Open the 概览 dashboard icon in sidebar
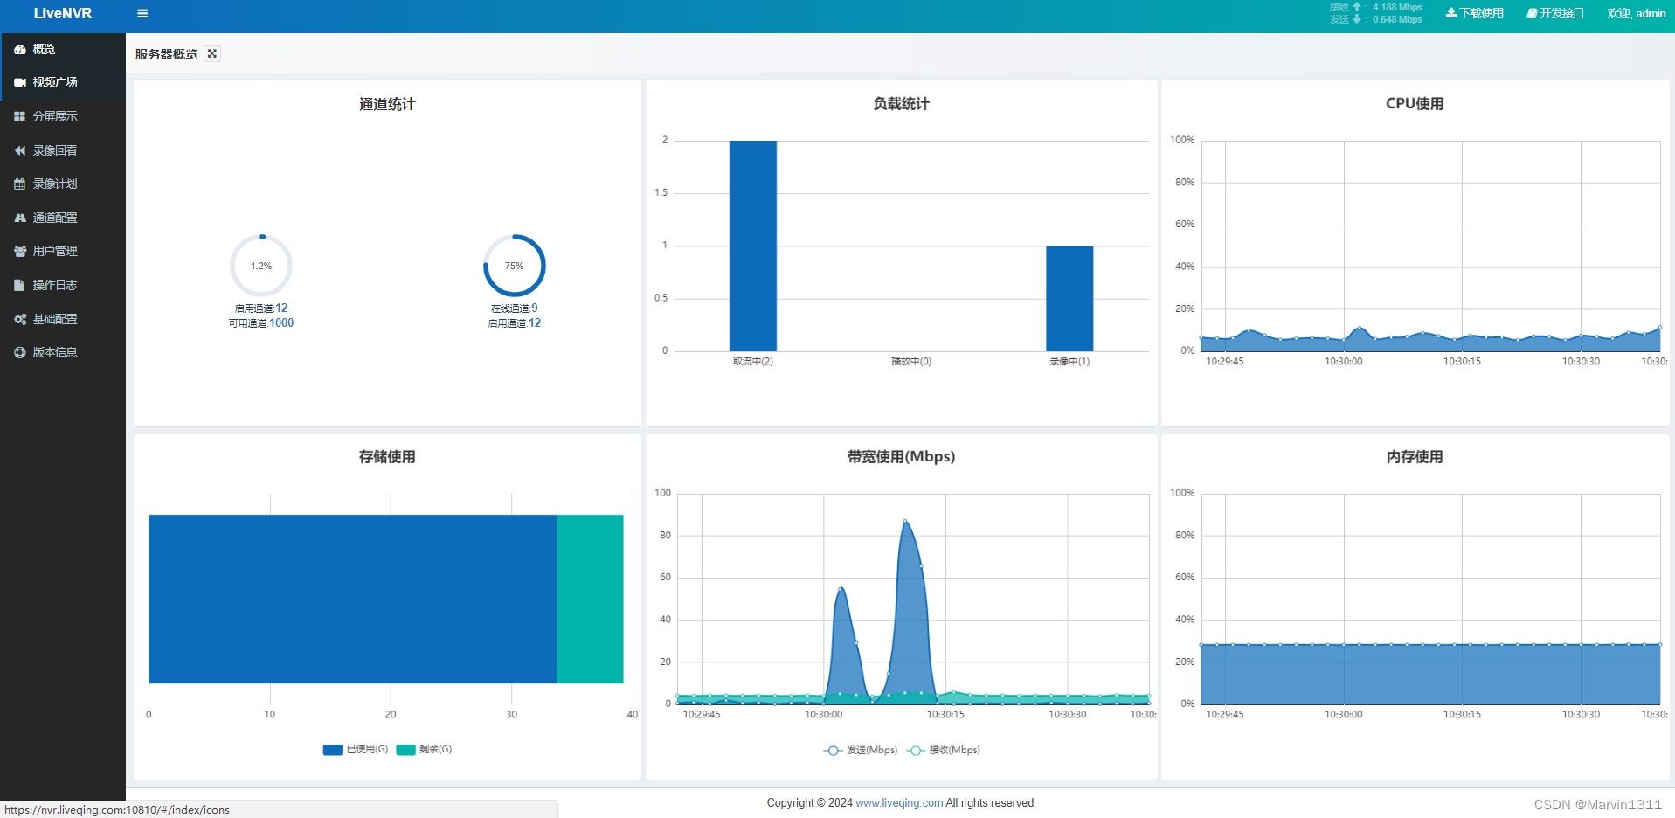The width and height of the screenshot is (1675, 818). click(x=19, y=49)
